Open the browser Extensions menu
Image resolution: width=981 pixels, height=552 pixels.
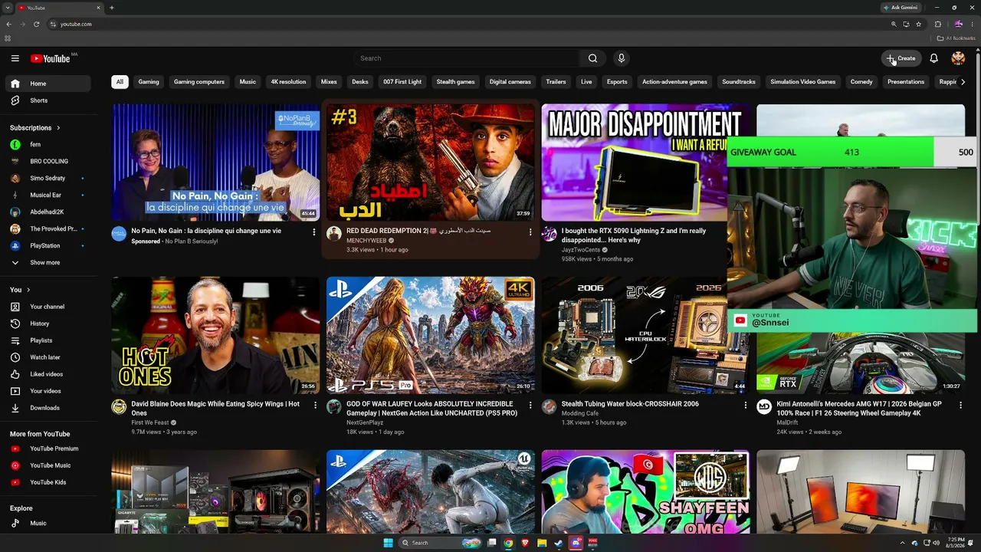point(937,24)
